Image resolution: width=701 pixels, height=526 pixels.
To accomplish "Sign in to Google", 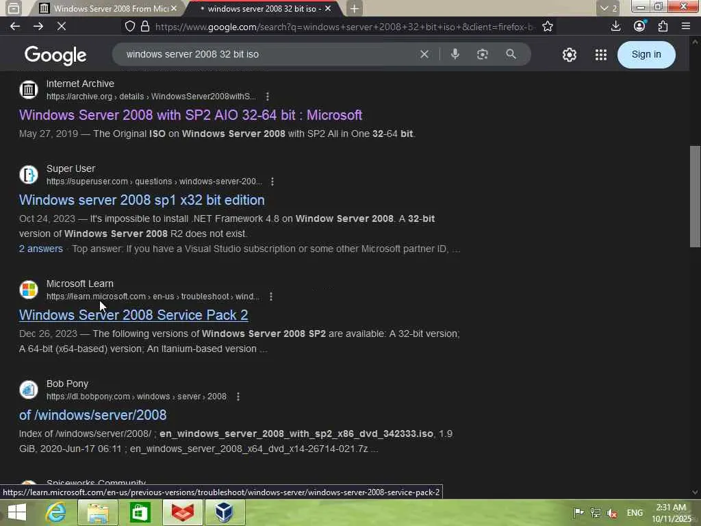I will (x=646, y=55).
